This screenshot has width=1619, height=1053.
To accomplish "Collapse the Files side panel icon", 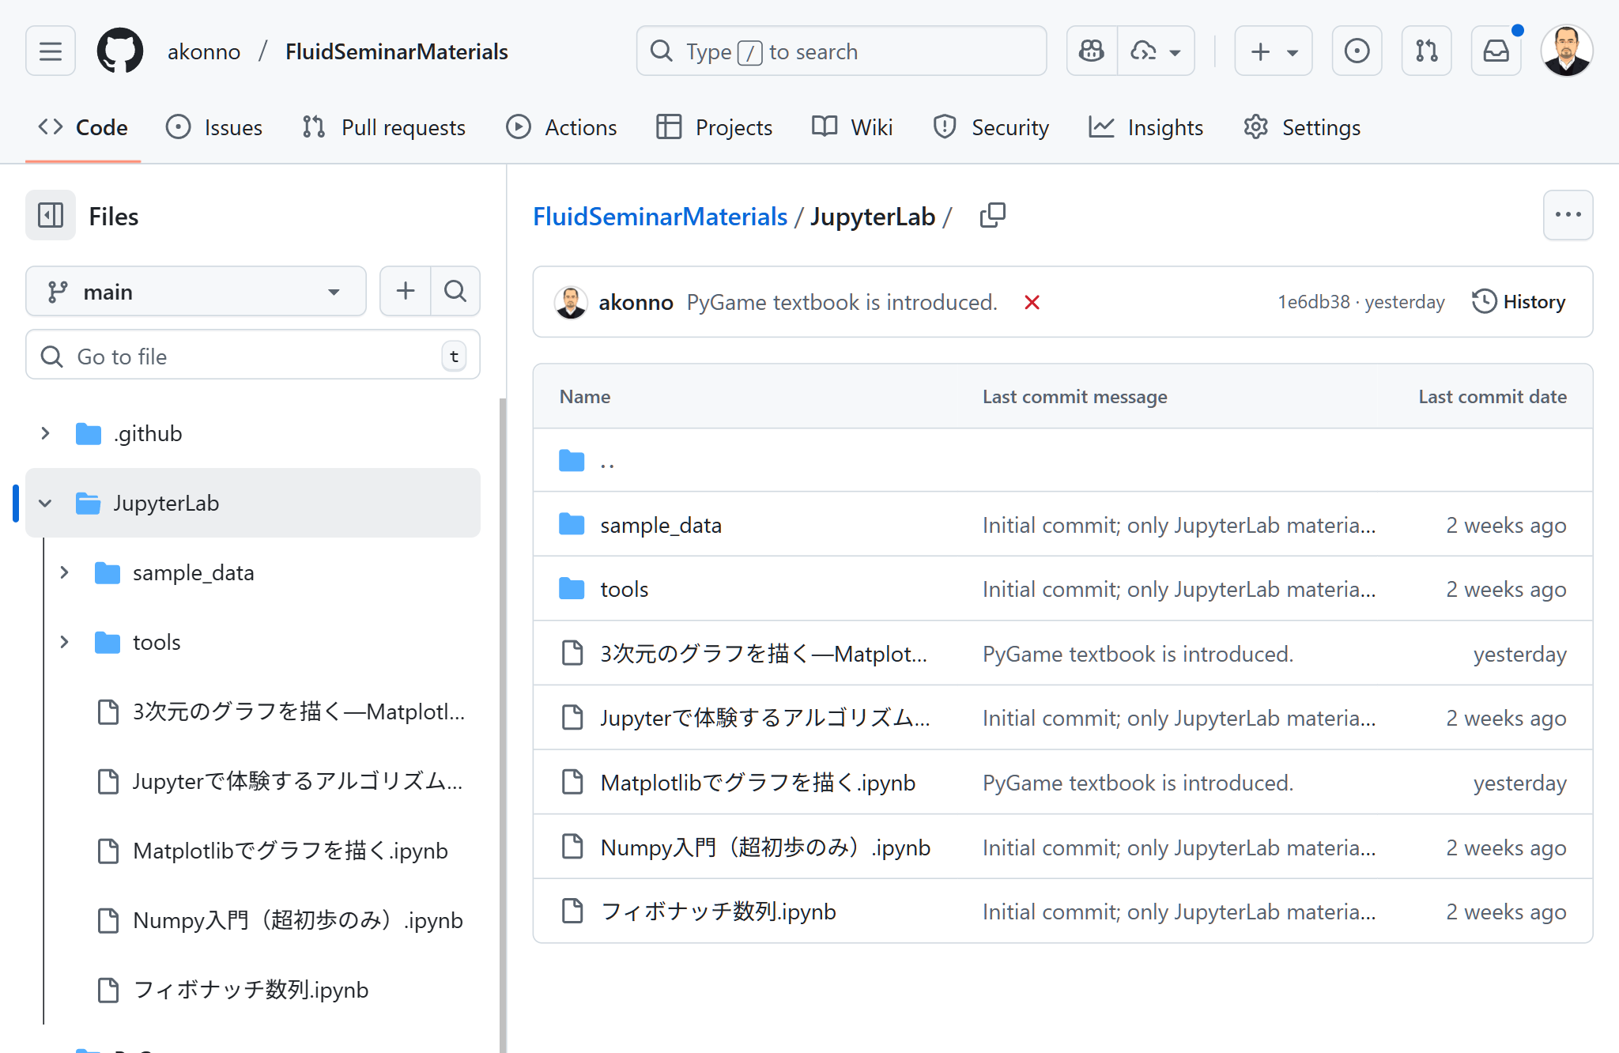I will pos(50,215).
